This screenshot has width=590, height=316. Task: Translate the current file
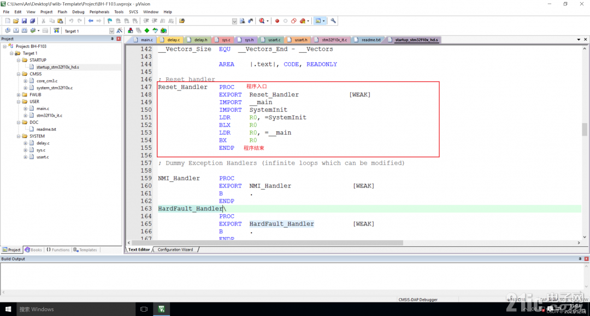(x=8, y=31)
